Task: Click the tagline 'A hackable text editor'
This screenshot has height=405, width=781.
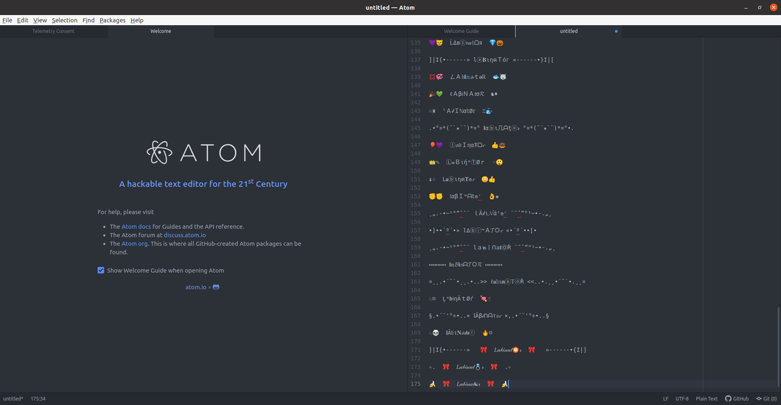Action: click(x=203, y=184)
